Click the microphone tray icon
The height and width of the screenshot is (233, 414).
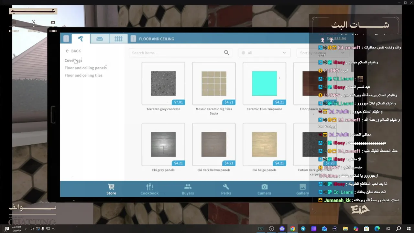click(x=43, y=229)
